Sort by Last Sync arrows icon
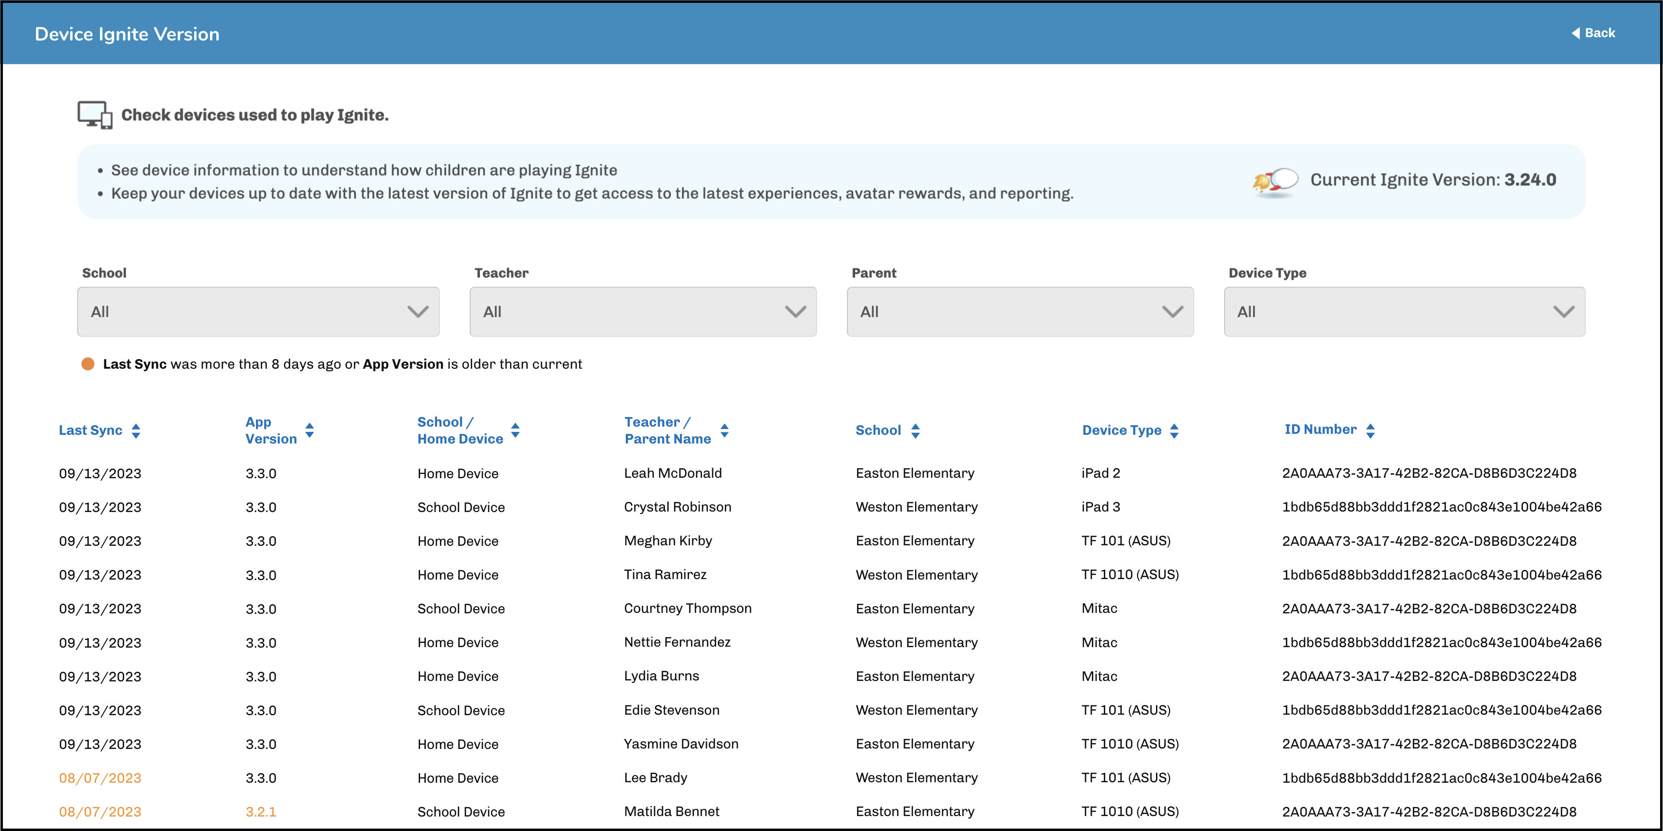Viewport: 1663px width, 831px height. point(136,430)
